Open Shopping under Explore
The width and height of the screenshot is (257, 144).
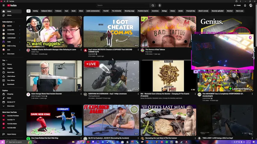[x=11, y=94]
